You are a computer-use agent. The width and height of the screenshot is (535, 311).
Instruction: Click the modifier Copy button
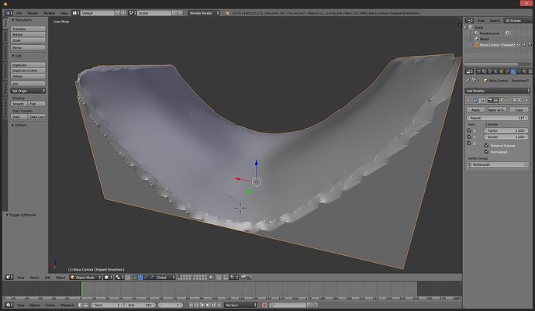(x=519, y=109)
